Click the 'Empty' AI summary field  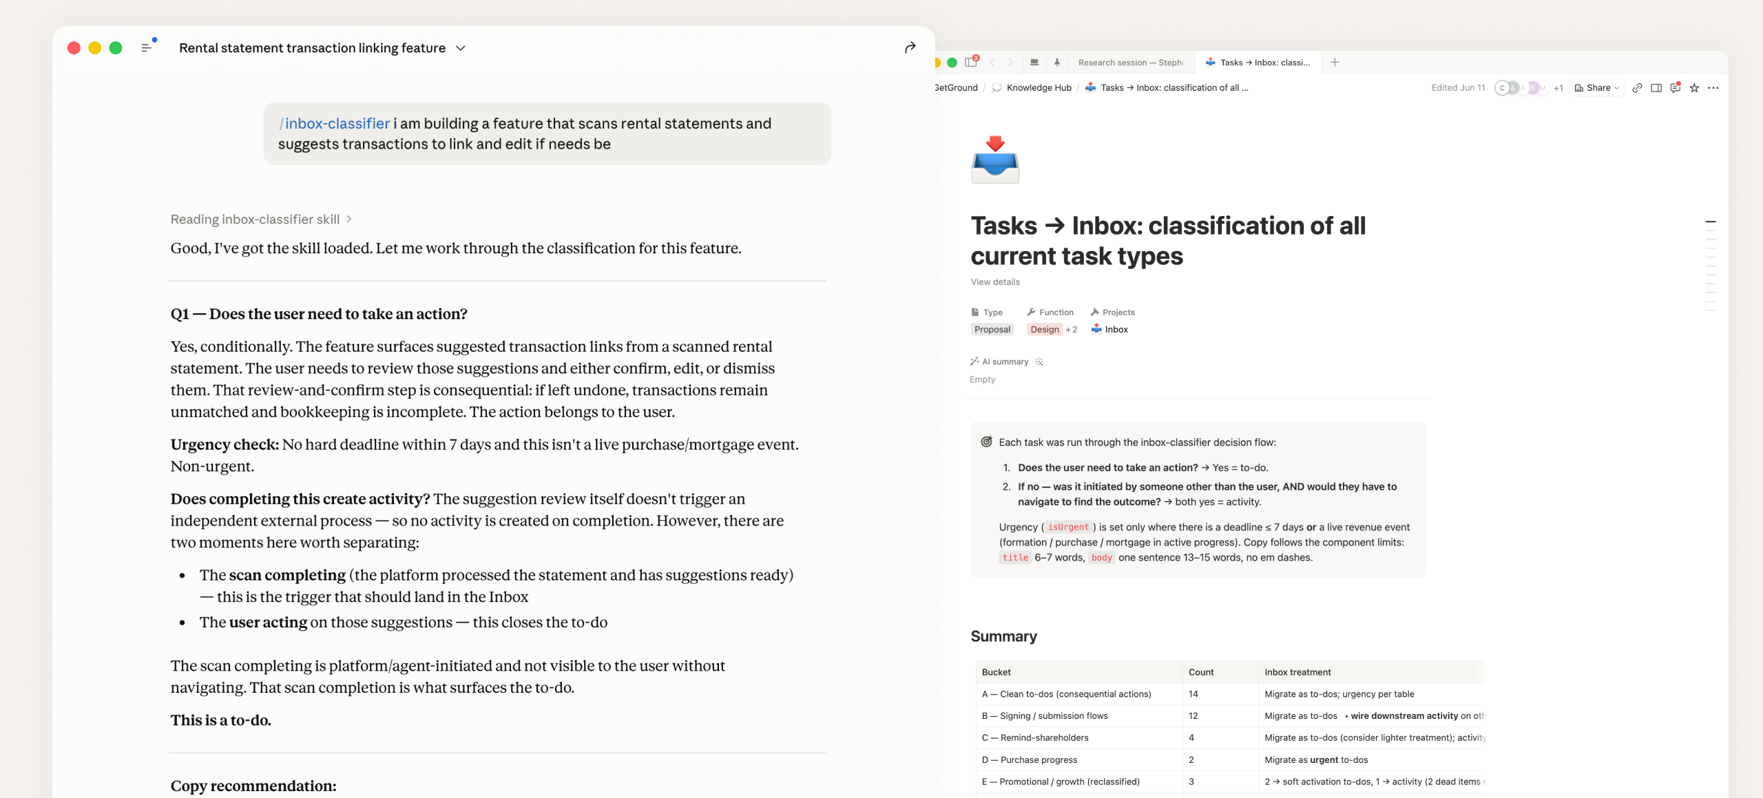point(982,380)
